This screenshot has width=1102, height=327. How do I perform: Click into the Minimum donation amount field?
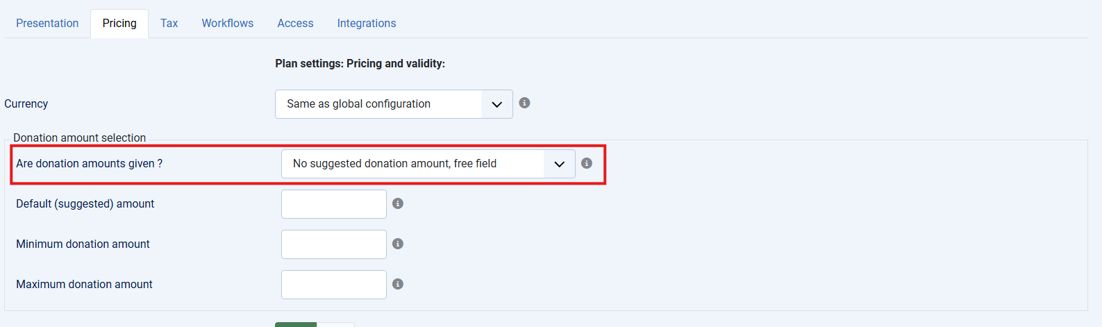tap(334, 244)
